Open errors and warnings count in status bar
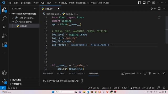 (12, 88)
